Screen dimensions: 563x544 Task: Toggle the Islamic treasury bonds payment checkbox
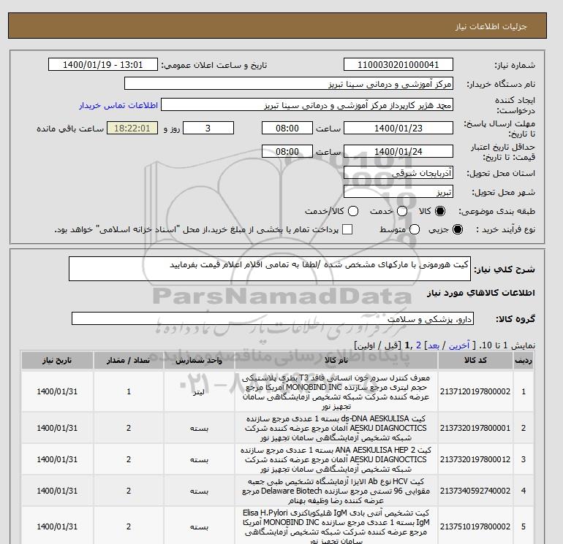(347, 229)
